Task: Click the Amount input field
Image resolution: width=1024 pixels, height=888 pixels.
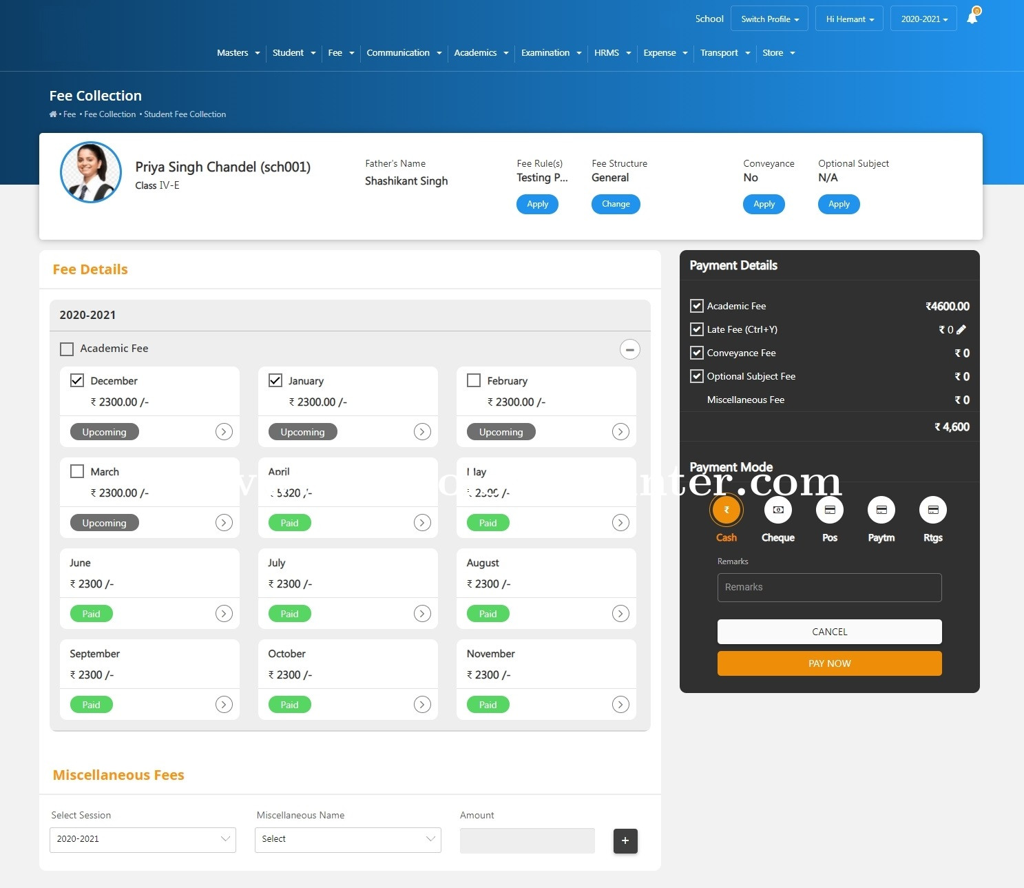Action: [x=527, y=840]
